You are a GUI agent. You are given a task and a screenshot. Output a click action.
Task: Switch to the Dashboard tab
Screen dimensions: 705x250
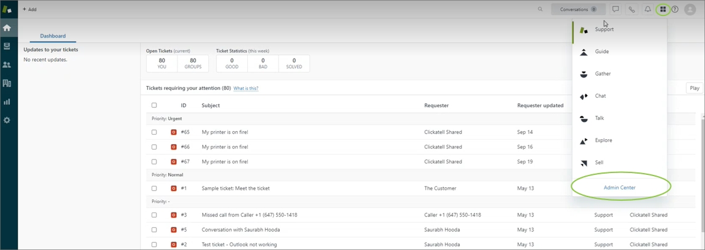(53, 36)
